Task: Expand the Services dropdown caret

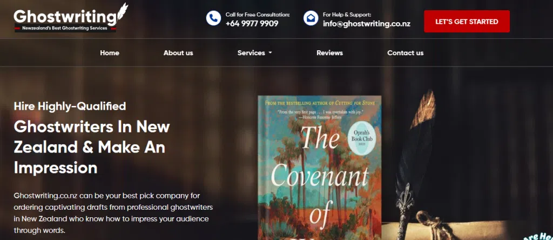Action: tap(270, 53)
